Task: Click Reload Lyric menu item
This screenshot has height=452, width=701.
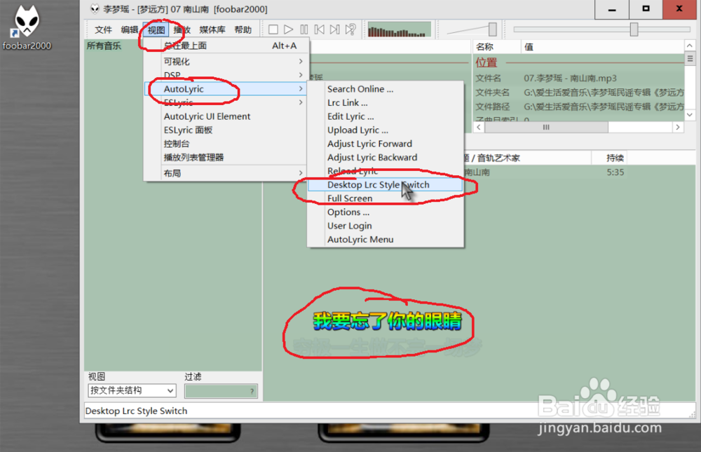Action: (386, 171)
